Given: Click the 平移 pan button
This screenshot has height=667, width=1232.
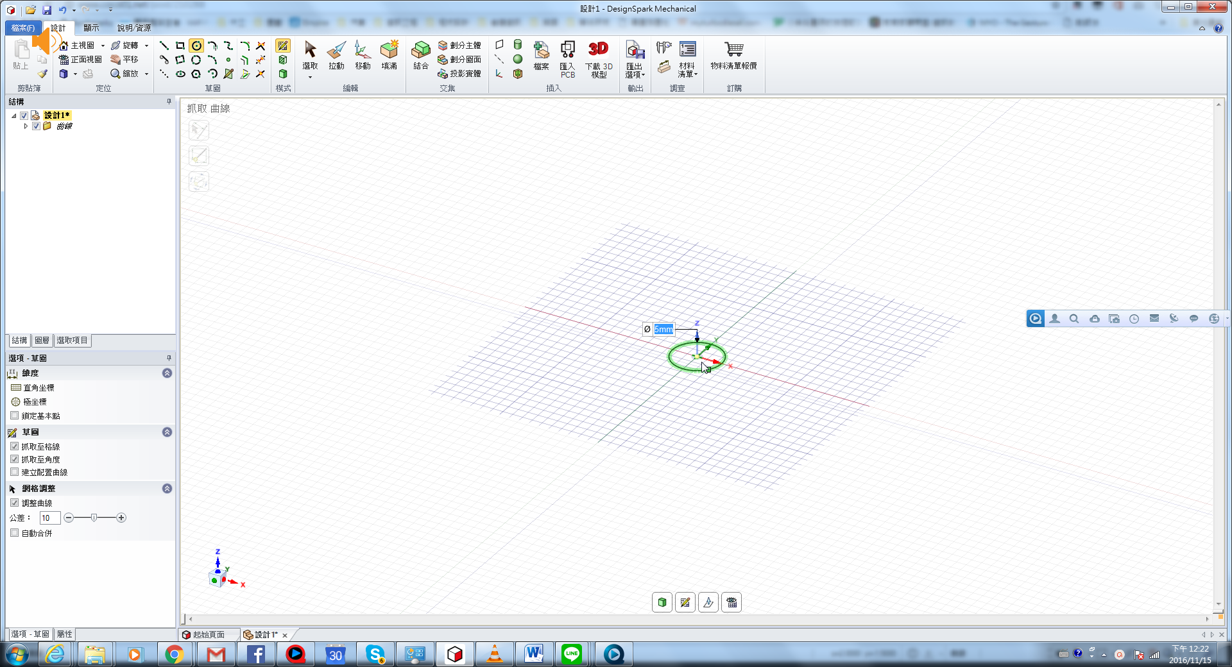Looking at the screenshot, I should tap(124, 60).
